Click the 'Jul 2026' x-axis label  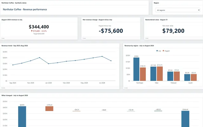point(102,83)
